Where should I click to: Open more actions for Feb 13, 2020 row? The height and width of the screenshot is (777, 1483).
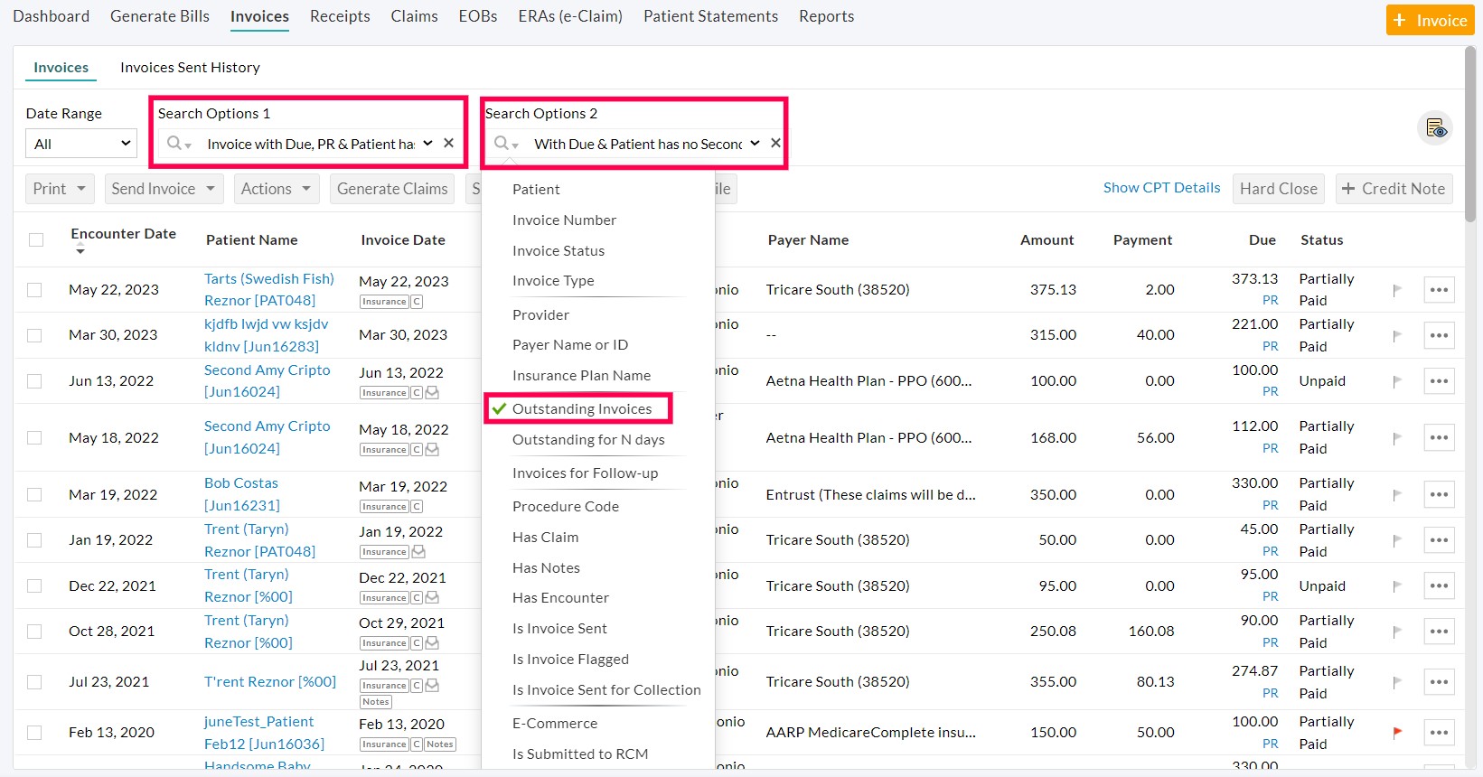tap(1439, 733)
